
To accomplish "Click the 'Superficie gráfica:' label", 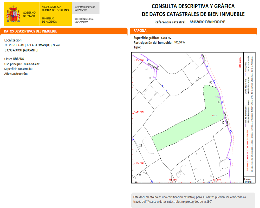I will point(146,38).
